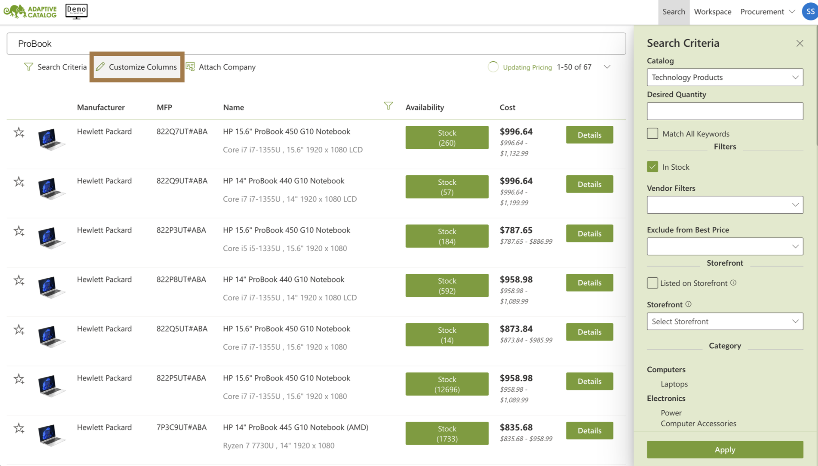
Task: Click the Attach Company icon
Action: click(x=190, y=67)
